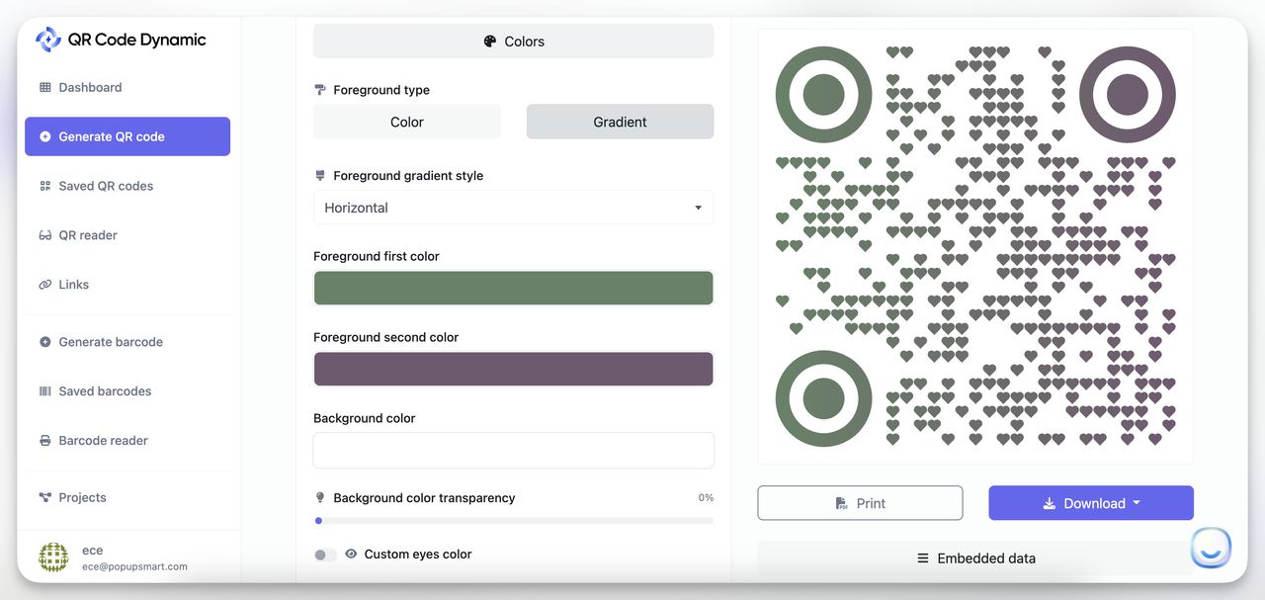Select Gradient foreground type
Viewport: 1265px width, 600px height.
[620, 122]
